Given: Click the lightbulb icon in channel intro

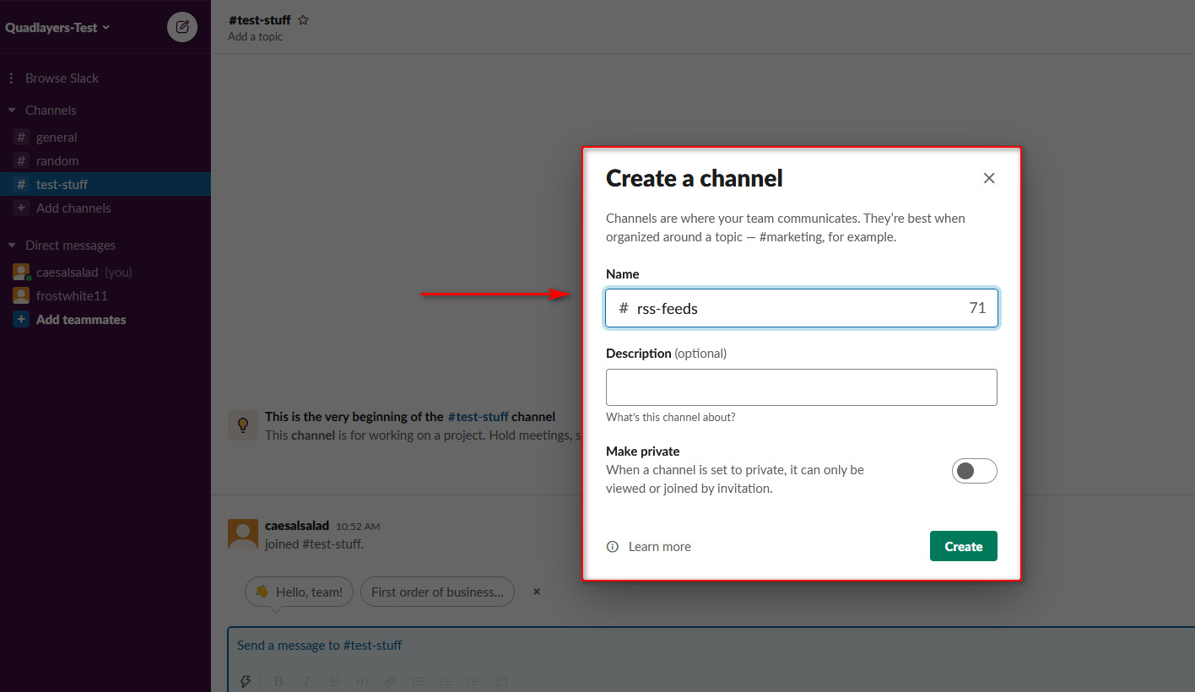Looking at the screenshot, I should (x=243, y=425).
